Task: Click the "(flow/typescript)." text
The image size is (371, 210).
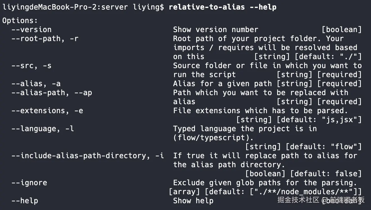Action: pyautogui.click(x=213, y=138)
